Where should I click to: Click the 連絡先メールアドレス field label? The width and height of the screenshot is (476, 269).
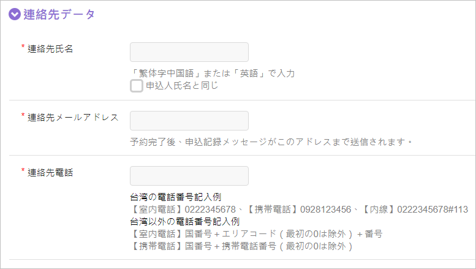pyautogui.click(x=73, y=117)
